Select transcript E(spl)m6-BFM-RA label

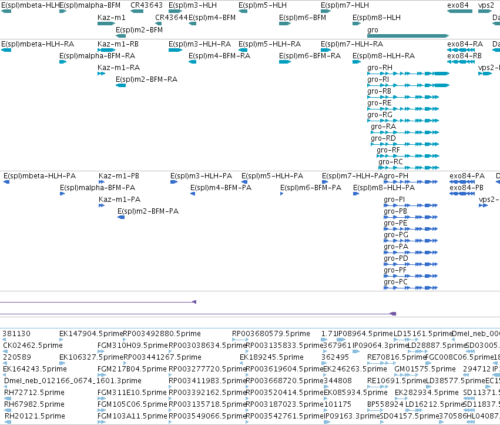point(310,56)
